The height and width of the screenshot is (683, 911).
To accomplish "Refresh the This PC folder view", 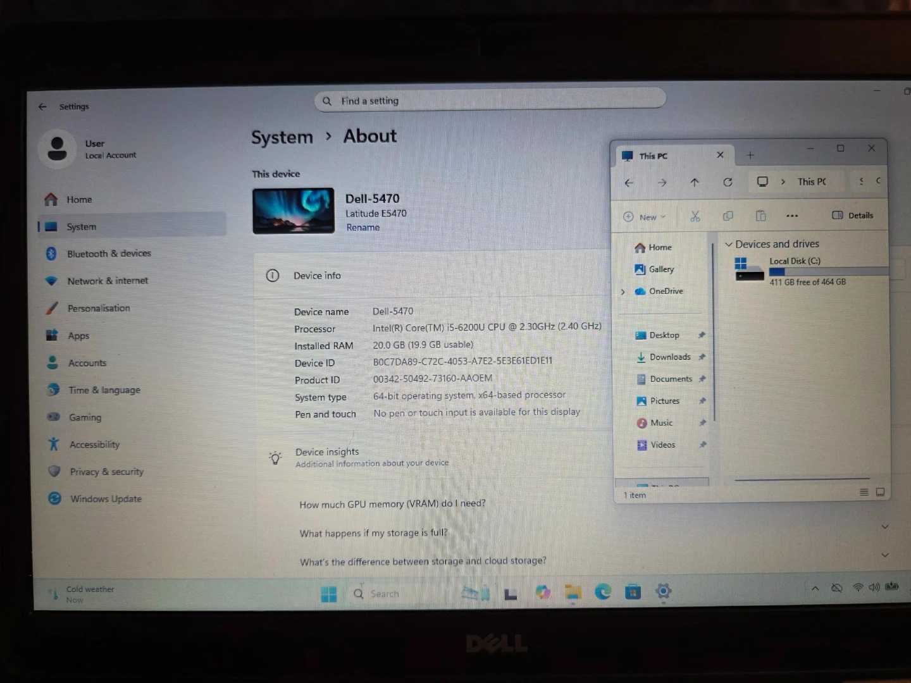I will pyautogui.click(x=728, y=182).
